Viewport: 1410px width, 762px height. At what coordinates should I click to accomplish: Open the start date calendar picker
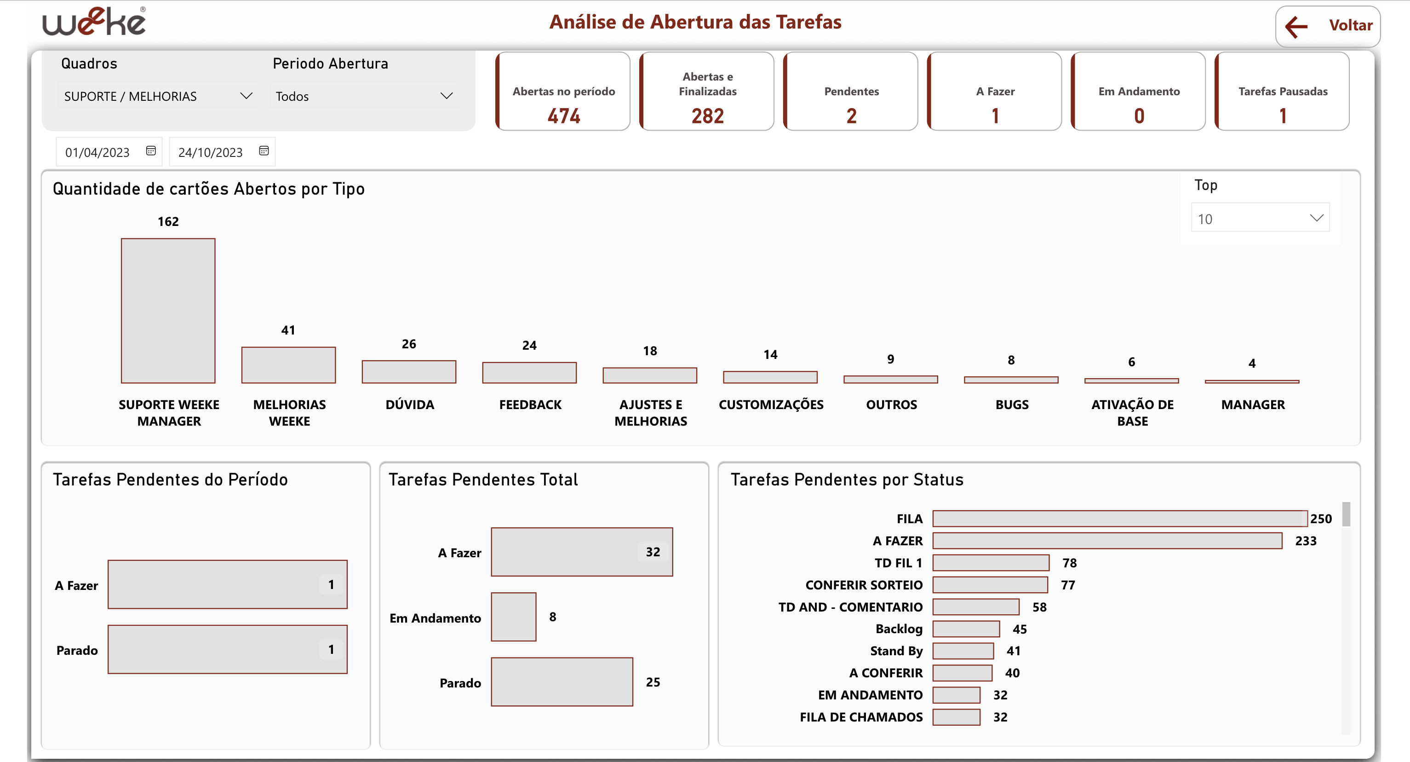click(151, 150)
